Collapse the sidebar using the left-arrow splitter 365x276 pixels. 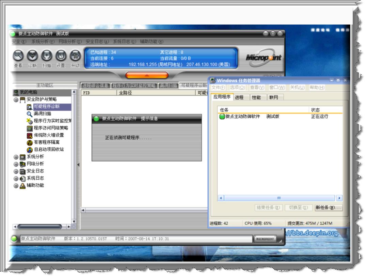(x=78, y=165)
